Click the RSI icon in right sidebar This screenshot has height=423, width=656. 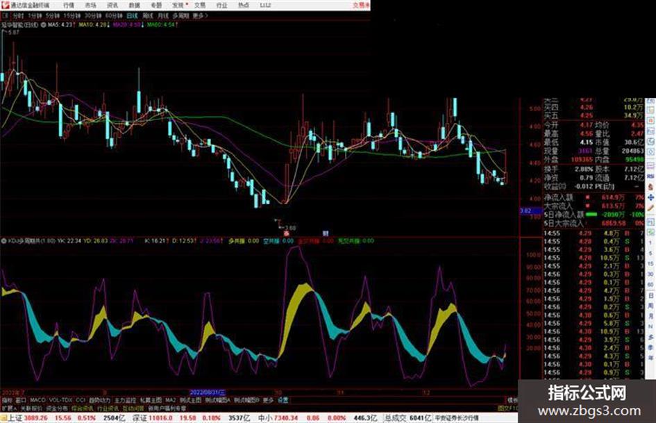[650, 177]
